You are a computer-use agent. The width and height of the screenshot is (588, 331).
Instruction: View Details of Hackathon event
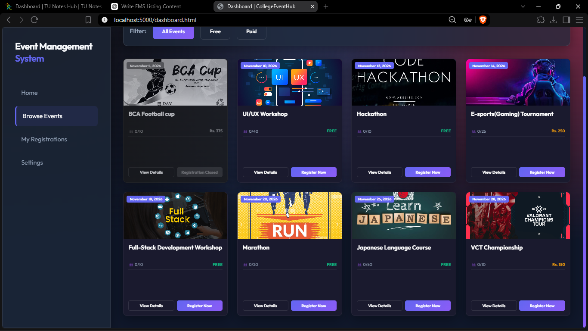pyautogui.click(x=380, y=172)
